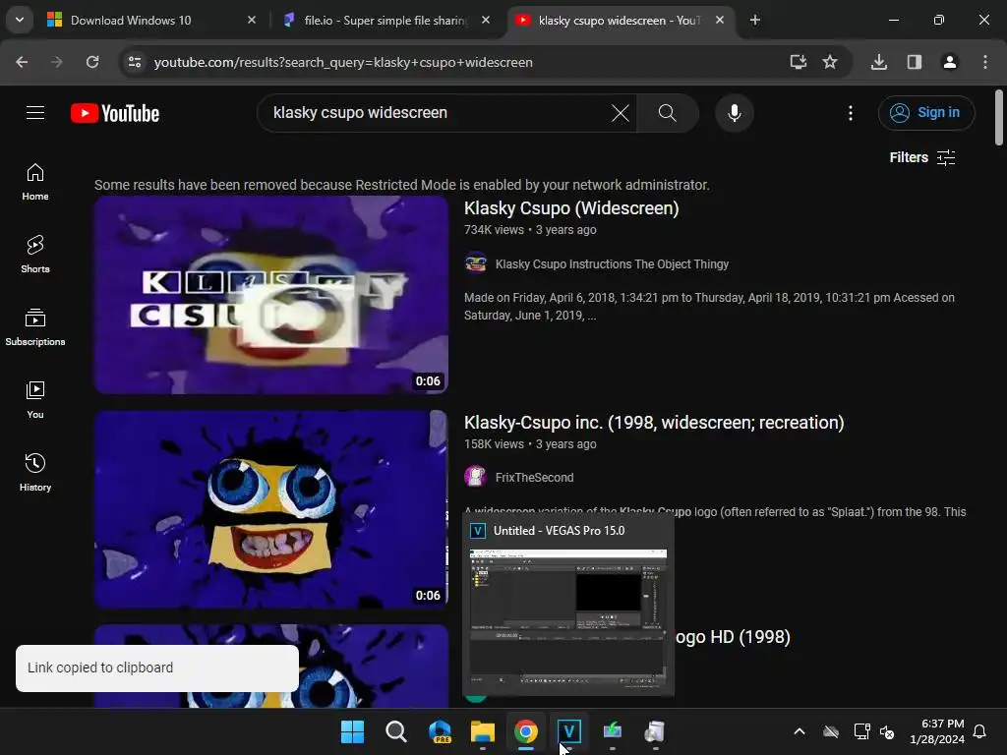This screenshot has width=1007, height=755.
Task: Open search Filters
Action: click(922, 158)
